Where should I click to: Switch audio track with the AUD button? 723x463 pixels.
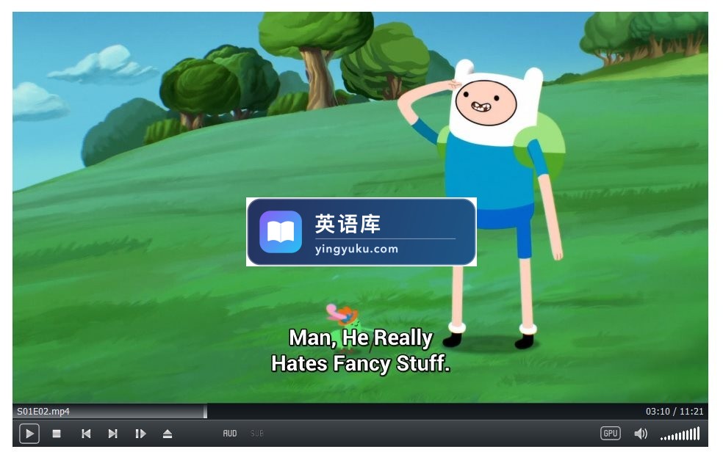[x=230, y=434]
